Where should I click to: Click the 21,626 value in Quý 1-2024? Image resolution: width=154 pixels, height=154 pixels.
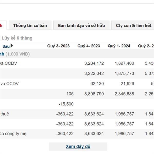click(127, 83)
